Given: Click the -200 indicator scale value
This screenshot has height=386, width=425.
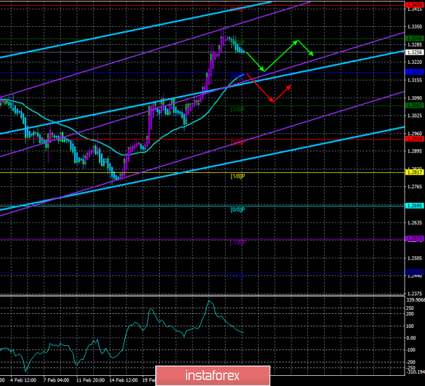Looking at the screenshot, I should 411,362.
